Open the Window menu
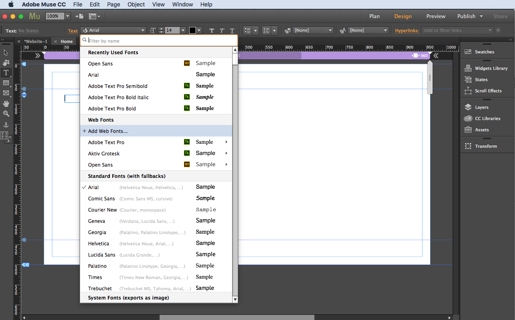515x320 pixels. tap(182, 4)
